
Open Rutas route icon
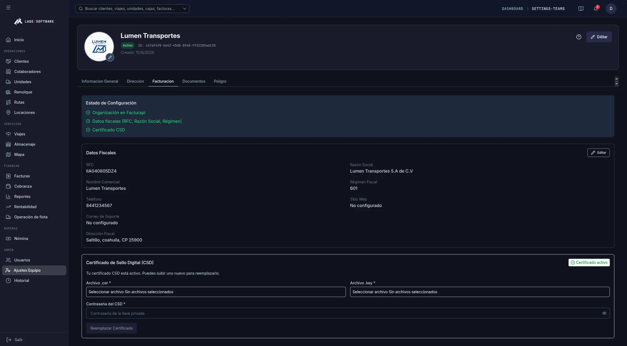pyautogui.click(x=8, y=102)
